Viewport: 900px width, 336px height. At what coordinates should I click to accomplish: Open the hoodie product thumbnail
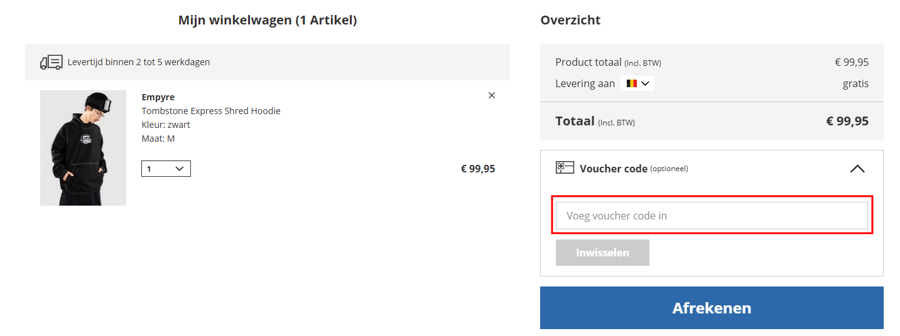83,148
